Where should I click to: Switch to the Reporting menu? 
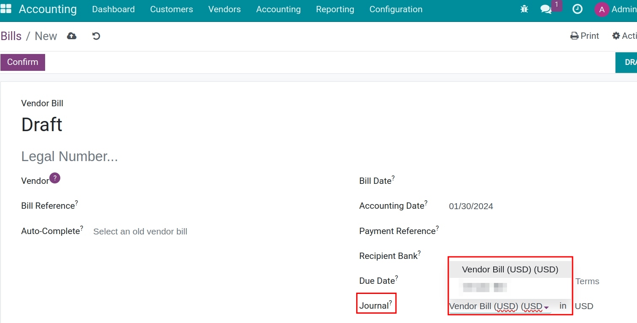[335, 9]
